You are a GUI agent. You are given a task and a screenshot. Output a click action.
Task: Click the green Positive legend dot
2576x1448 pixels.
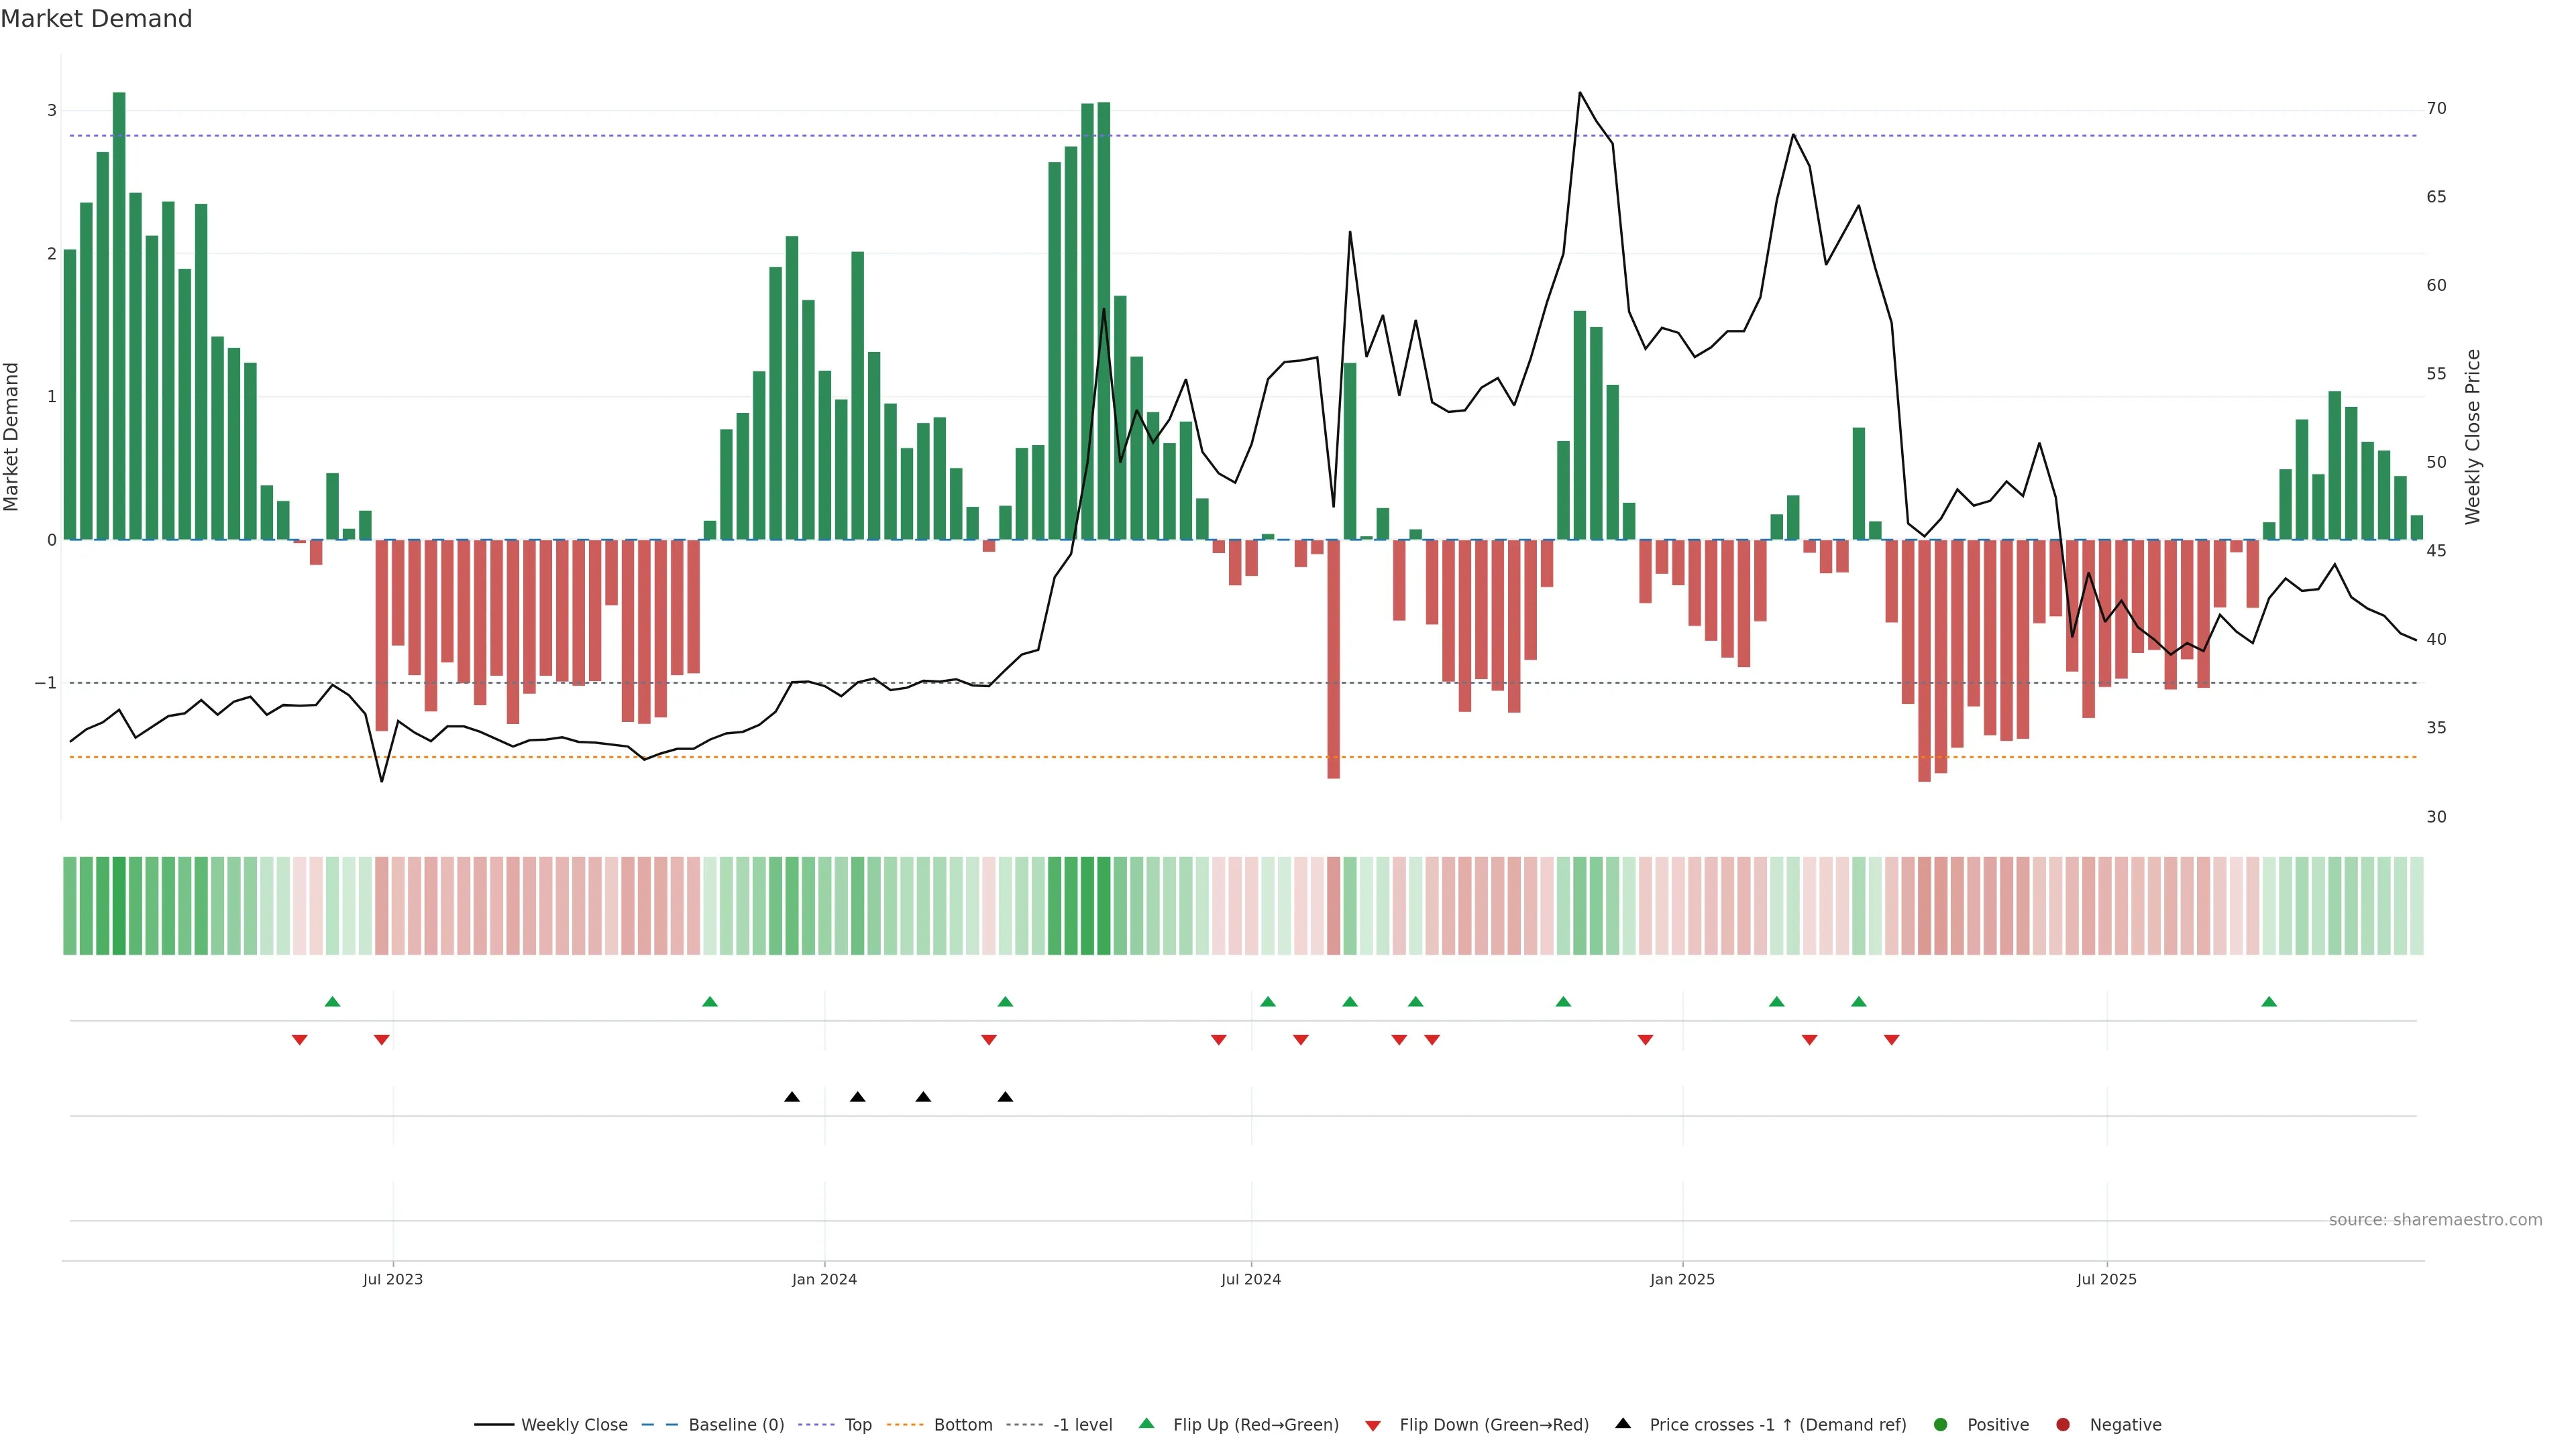point(1941,1425)
